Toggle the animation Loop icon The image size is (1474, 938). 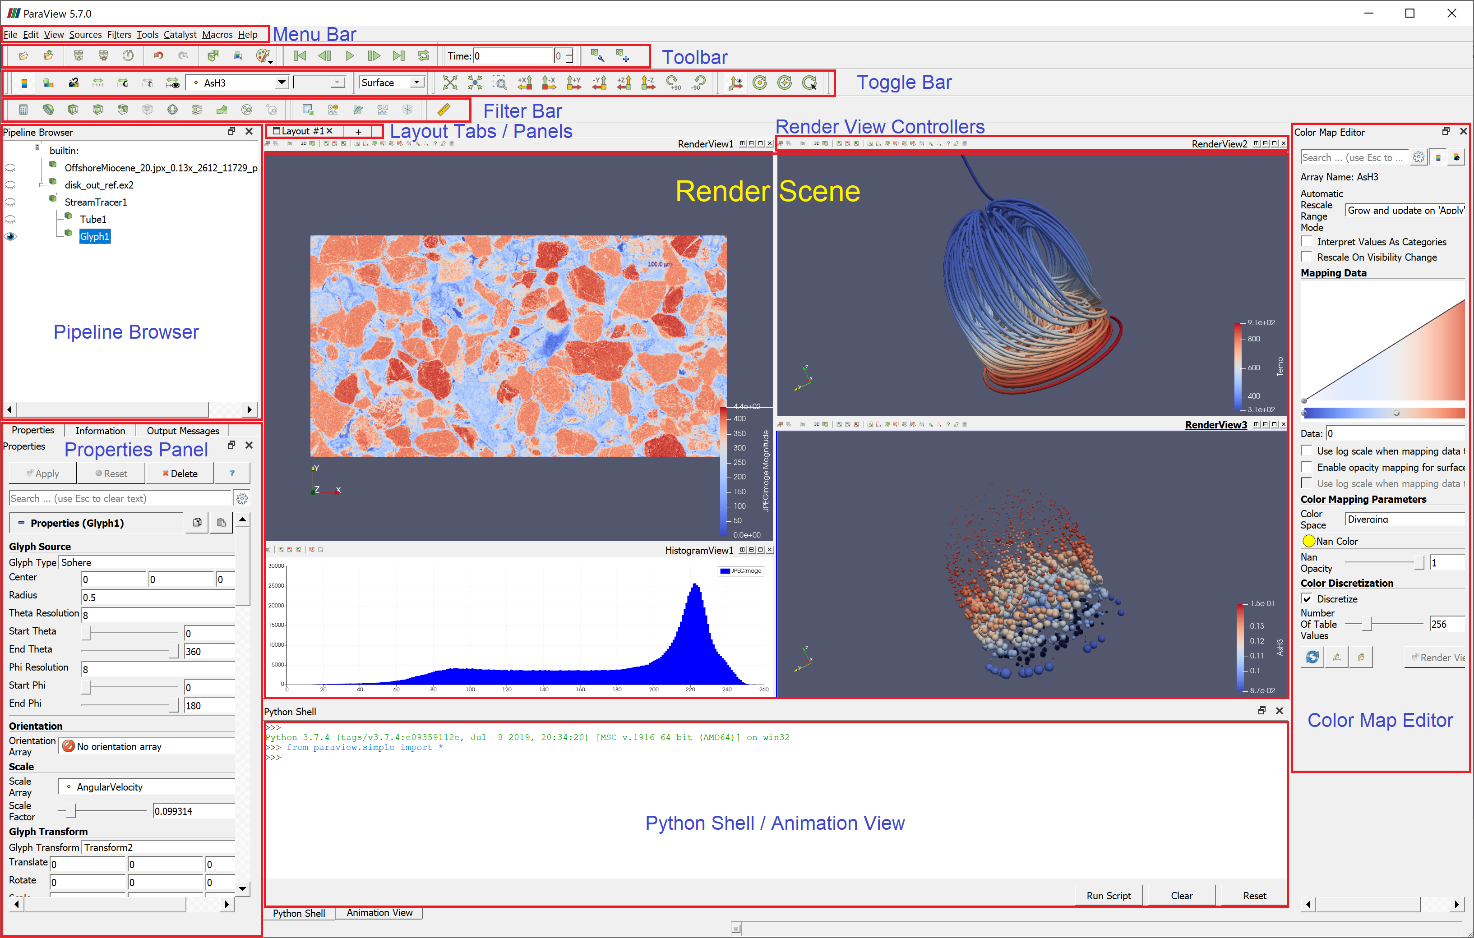(424, 55)
